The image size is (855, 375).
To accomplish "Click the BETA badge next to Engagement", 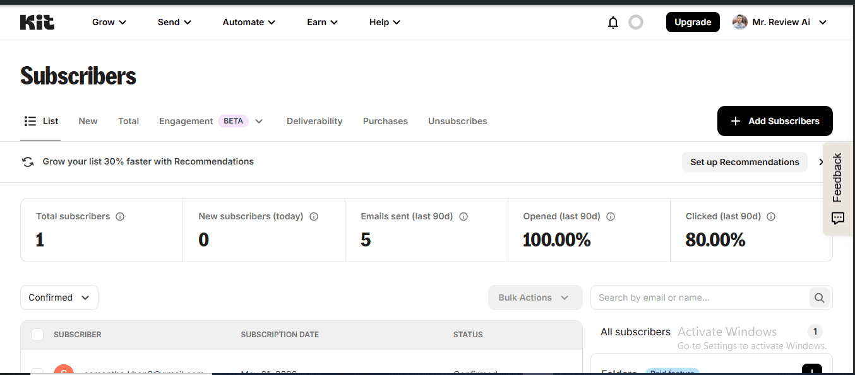I will pyautogui.click(x=233, y=121).
